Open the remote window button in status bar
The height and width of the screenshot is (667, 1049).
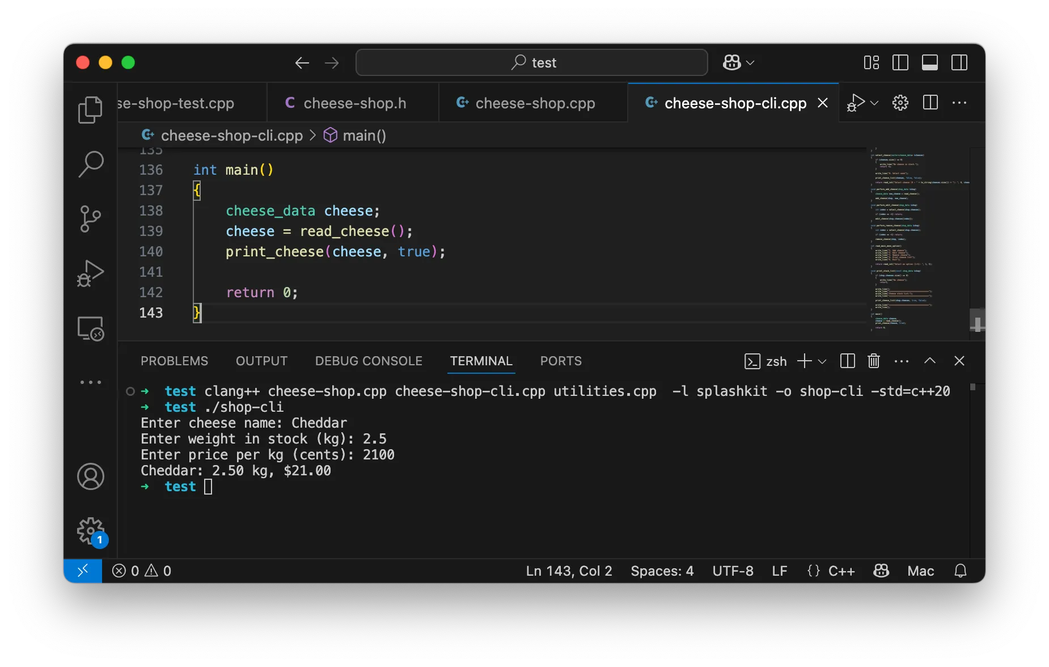tap(83, 571)
